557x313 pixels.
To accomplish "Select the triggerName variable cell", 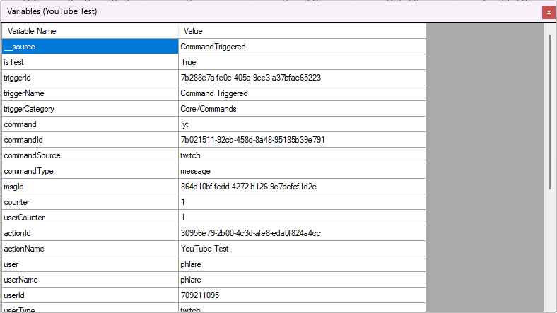I will (x=90, y=93).
